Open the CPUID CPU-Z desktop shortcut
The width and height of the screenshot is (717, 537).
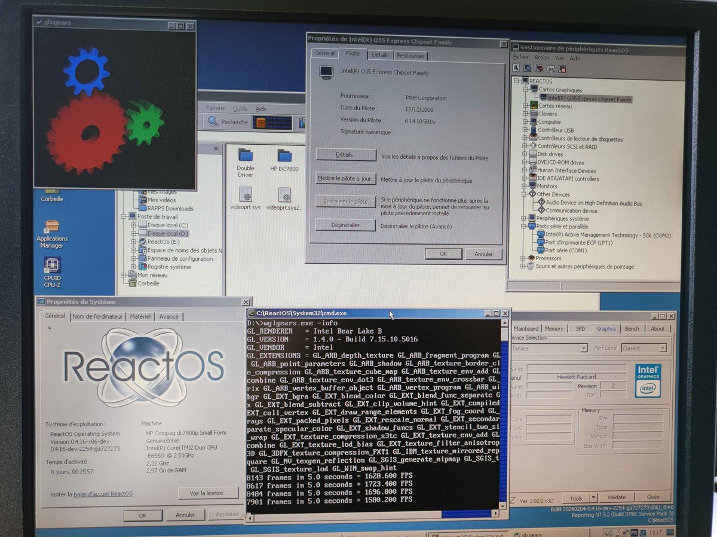(x=52, y=272)
